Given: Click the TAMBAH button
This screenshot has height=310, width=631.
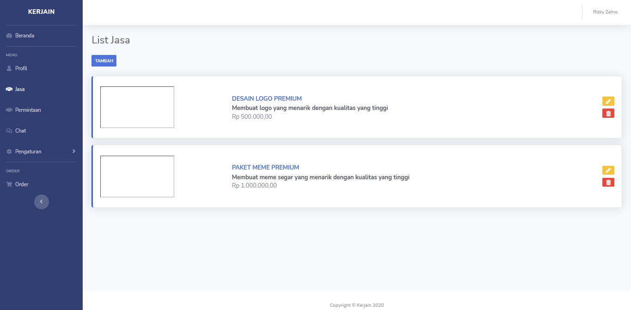Looking at the screenshot, I should point(104,61).
